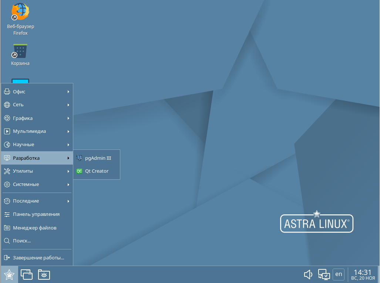Expand the Последние submenu arrow

click(68, 201)
